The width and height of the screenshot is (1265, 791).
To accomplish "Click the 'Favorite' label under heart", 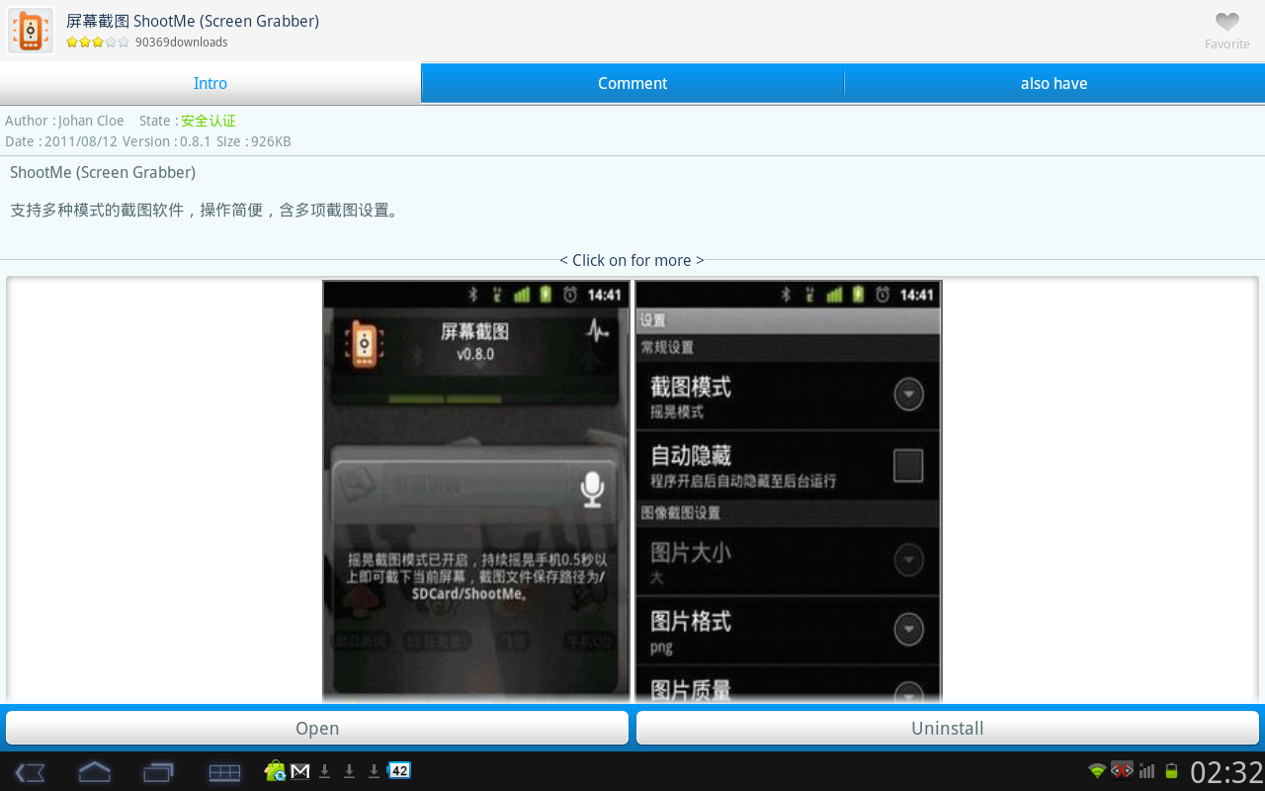I will point(1227,44).
